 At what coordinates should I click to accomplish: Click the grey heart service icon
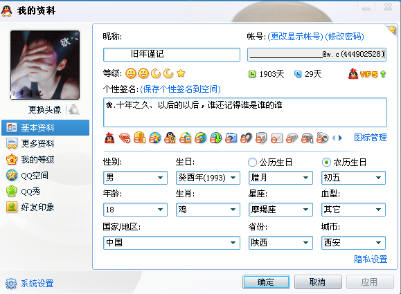tap(246, 138)
